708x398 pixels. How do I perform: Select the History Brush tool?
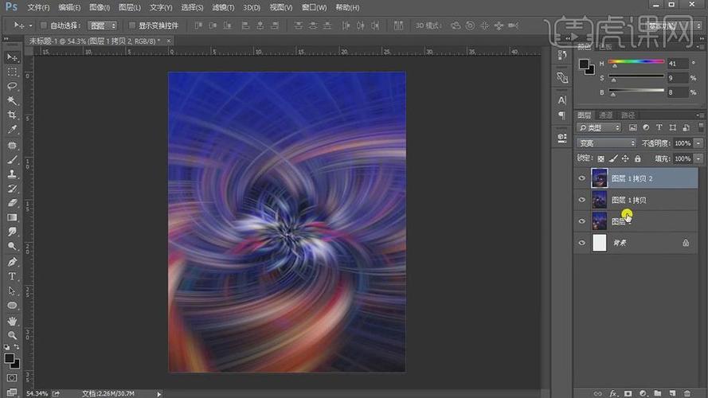(x=12, y=188)
